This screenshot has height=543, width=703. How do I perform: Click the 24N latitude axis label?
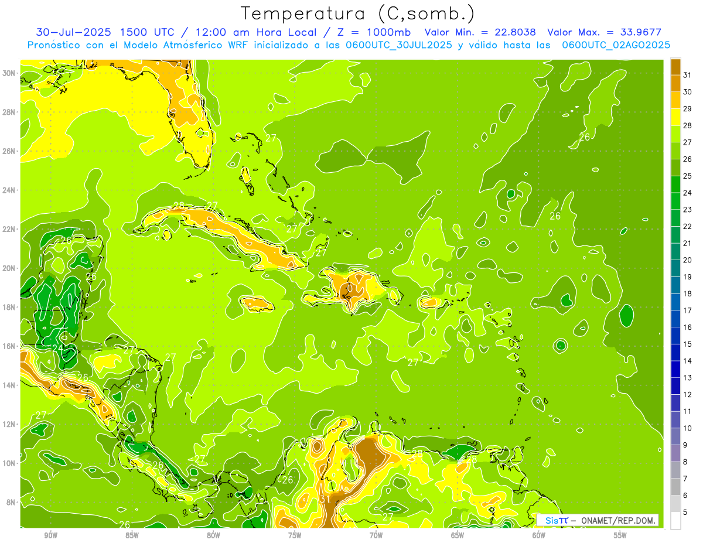click(9, 190)
